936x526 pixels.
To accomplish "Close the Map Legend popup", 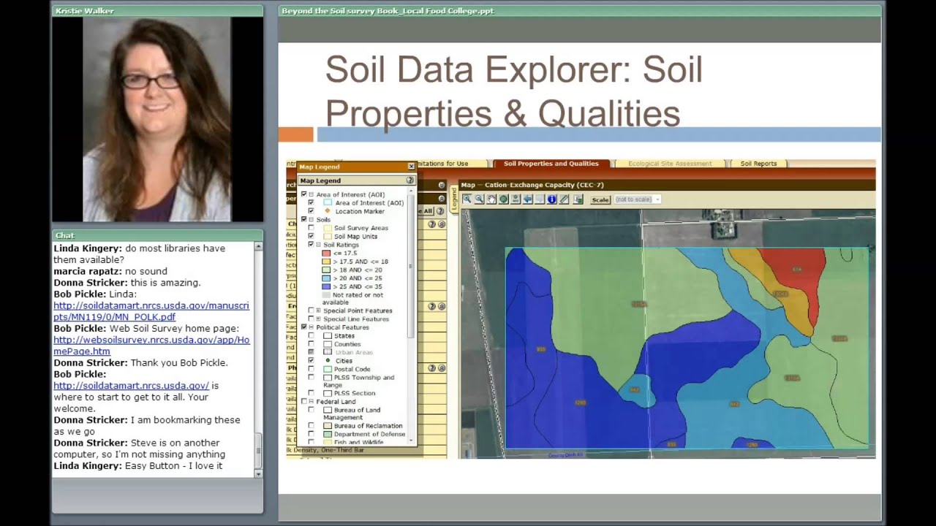I will click(411, 167).
